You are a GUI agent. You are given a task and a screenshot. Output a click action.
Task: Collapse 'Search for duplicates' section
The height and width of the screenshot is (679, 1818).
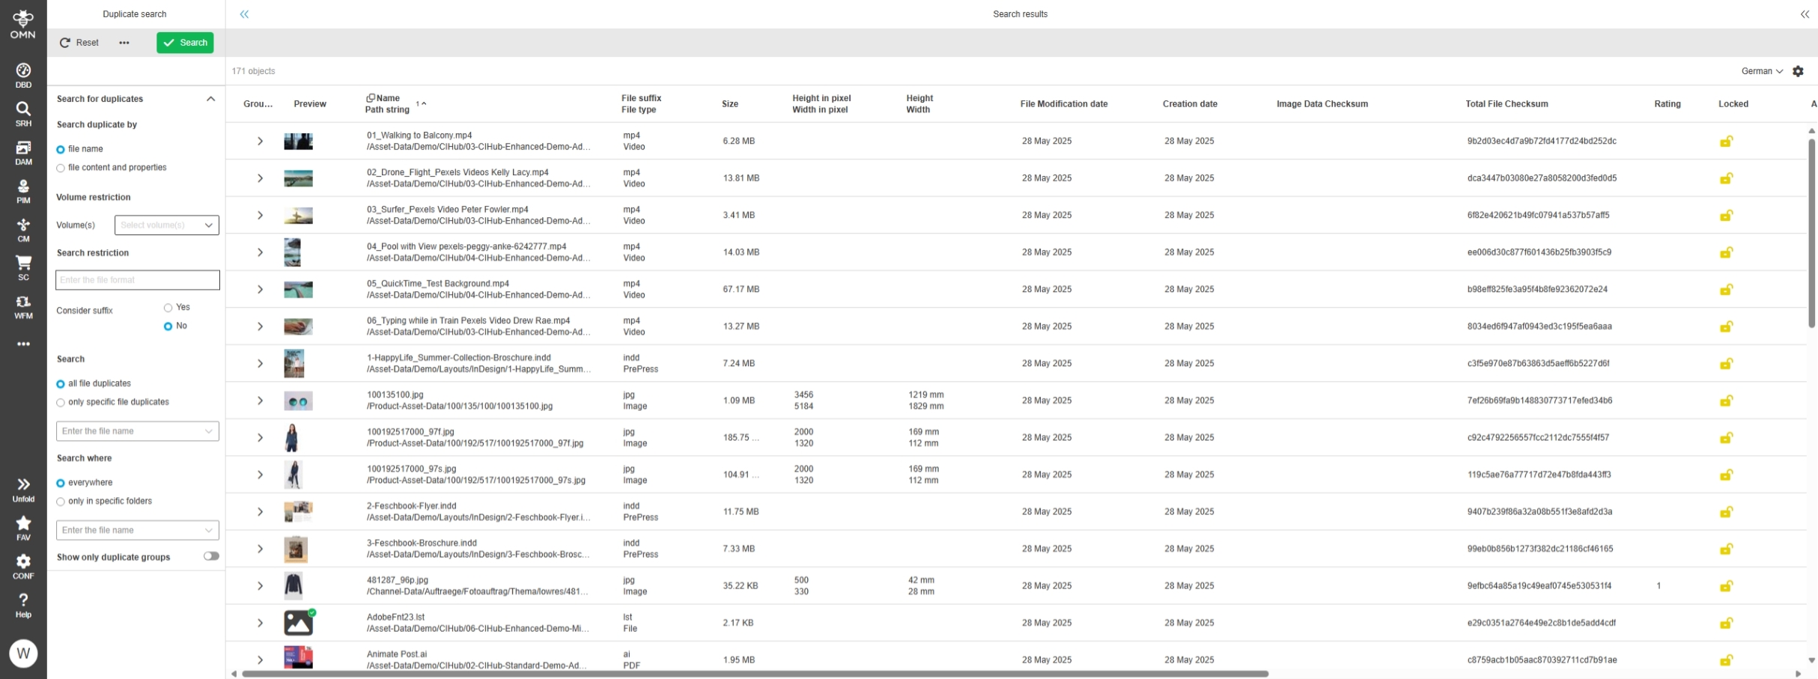(x=210, y=99)
